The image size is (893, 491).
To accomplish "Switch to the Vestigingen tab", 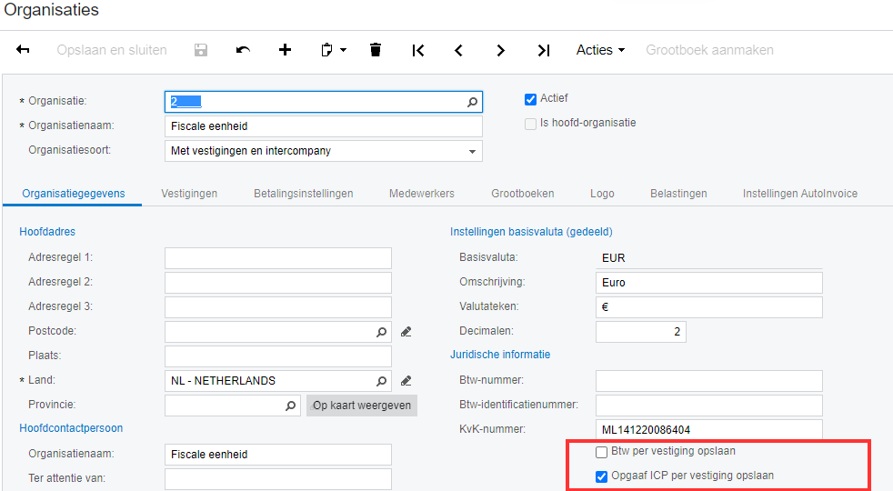I will coord(189,194).
